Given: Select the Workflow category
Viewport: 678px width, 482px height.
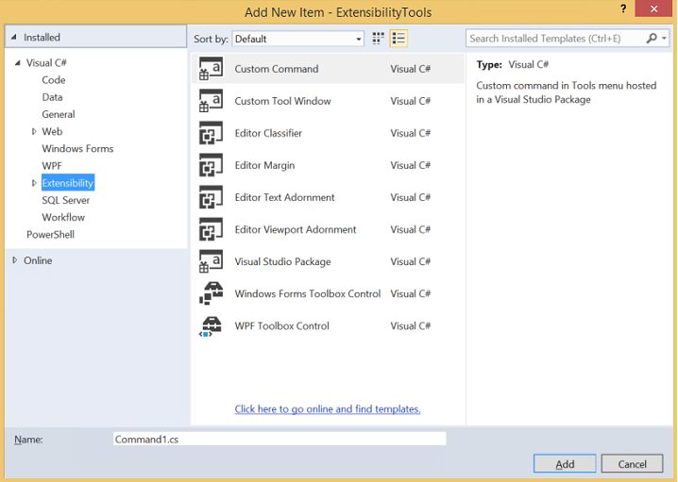Looking at the screenshot, I should click(63, 217).
